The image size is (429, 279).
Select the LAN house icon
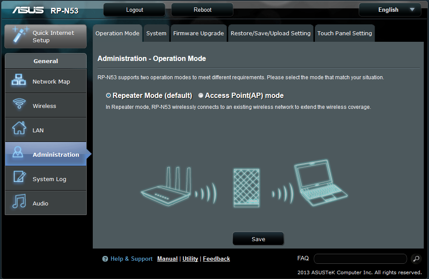click(19, 129)
